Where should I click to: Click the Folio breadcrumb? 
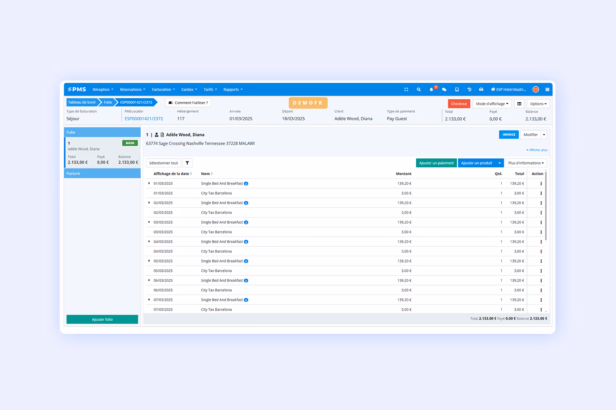tap(108, 102)
